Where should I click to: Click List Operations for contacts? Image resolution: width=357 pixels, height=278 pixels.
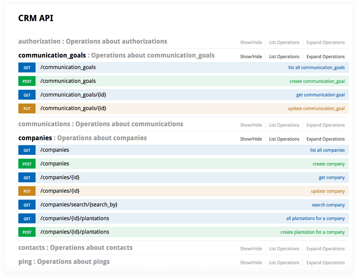tap(284, 249)
